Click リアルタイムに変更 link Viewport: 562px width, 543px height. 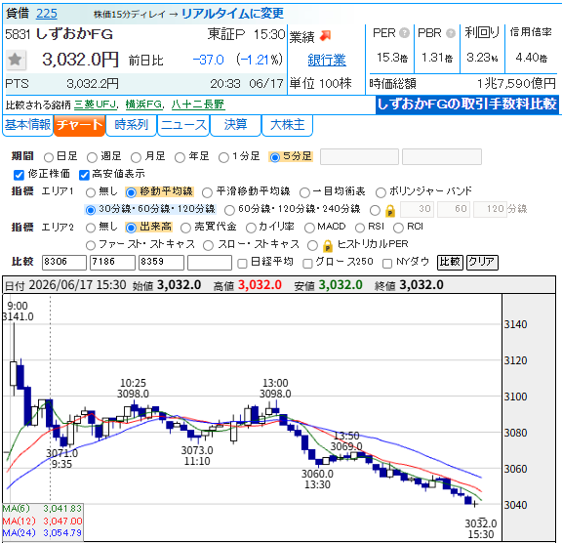tap(232, 14)
